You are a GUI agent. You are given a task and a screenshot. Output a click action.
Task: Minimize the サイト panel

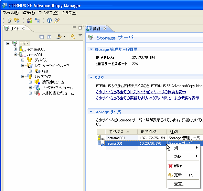click(74, 27)
